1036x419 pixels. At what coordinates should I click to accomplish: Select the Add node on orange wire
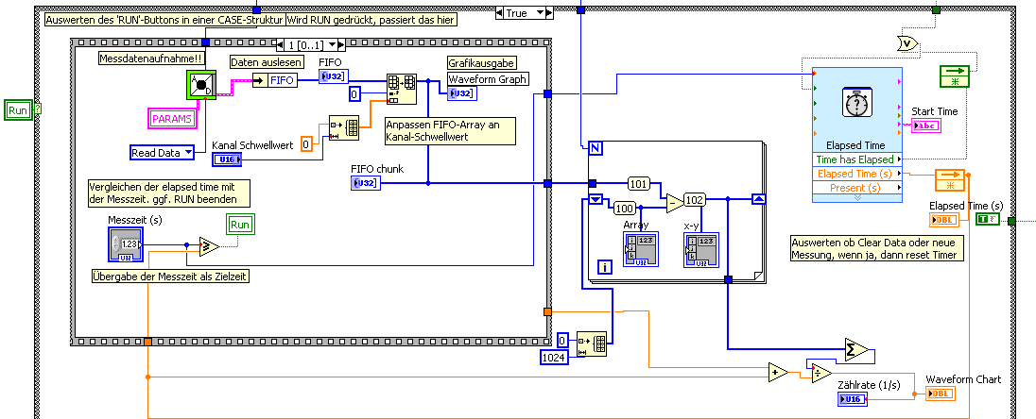(x=778, y=372)
